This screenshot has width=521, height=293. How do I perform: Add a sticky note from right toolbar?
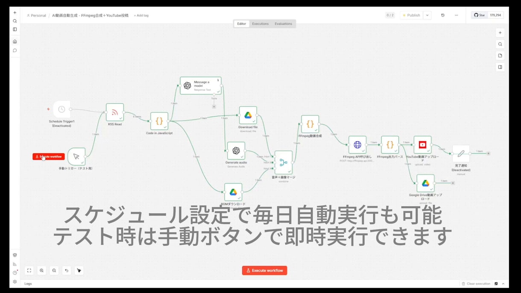coord(500,56)
